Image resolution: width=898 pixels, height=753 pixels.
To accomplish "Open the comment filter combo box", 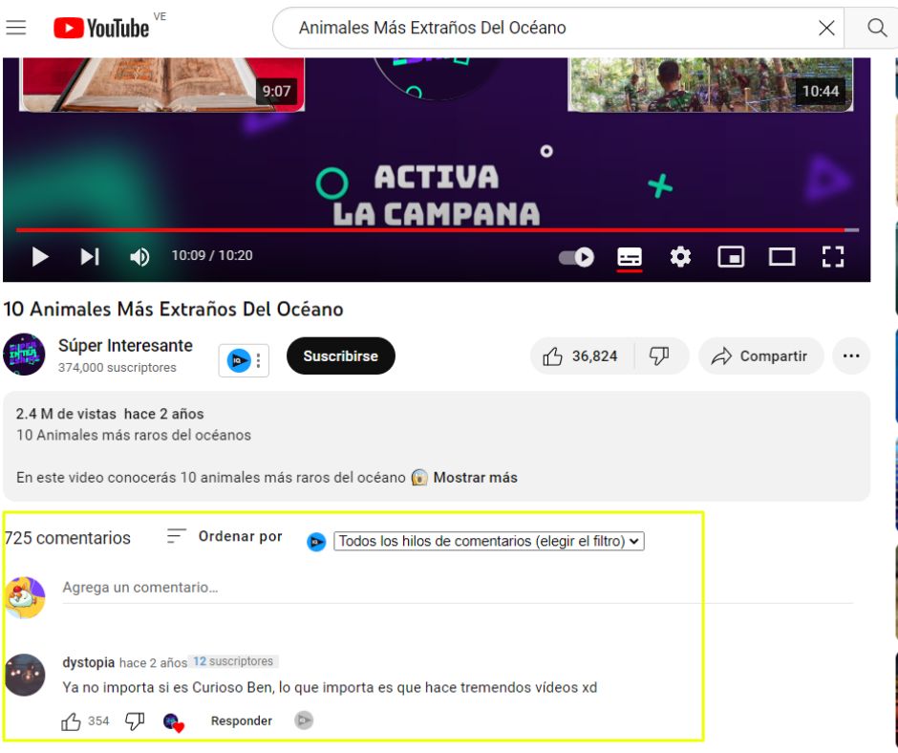I will [487, 541].
